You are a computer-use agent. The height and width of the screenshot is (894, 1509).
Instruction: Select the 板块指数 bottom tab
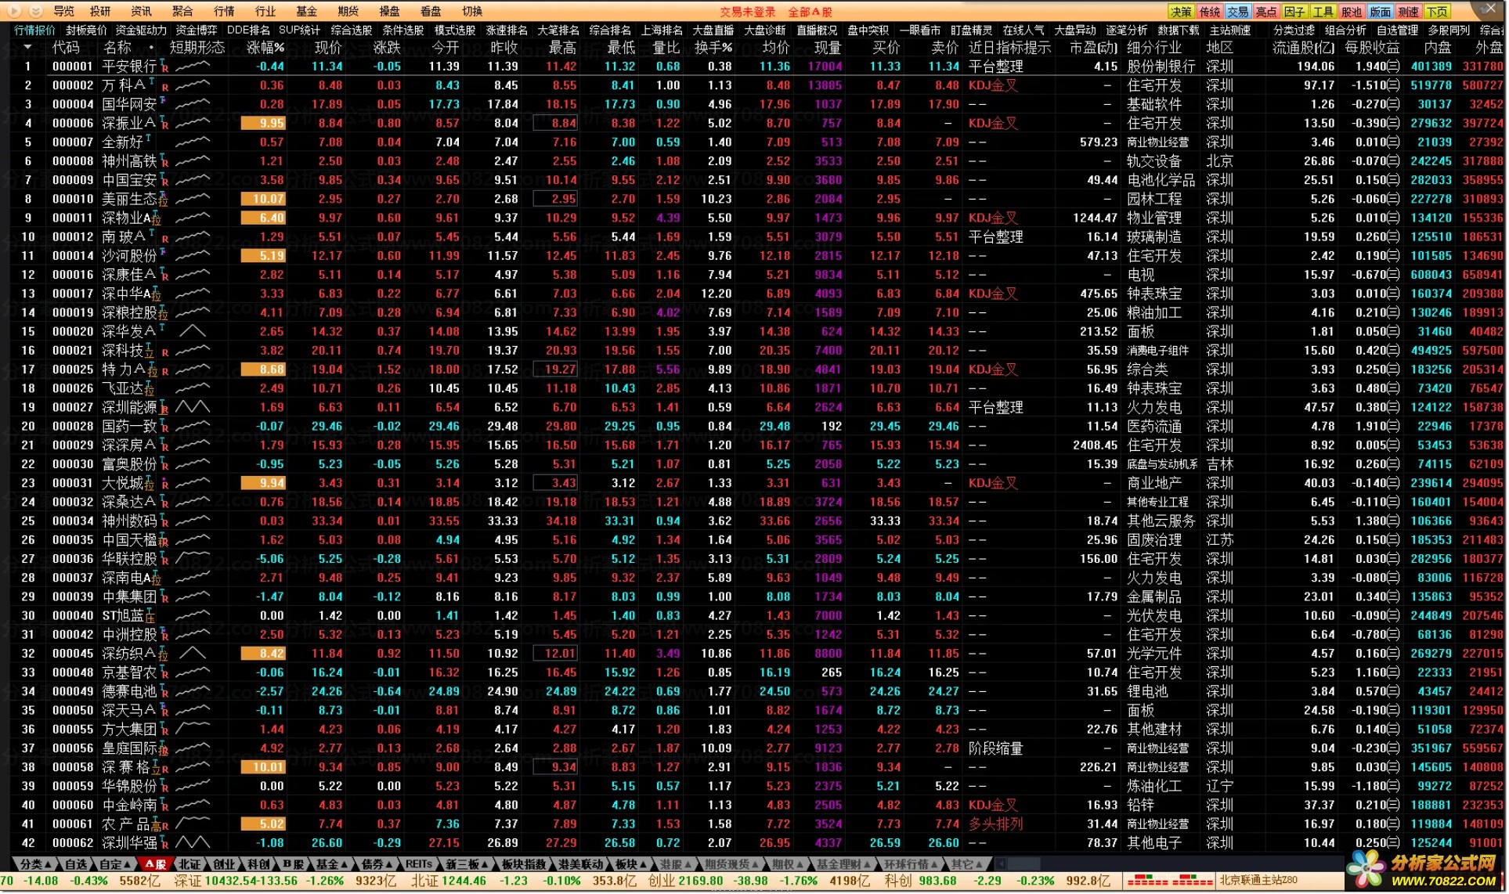tap(523, 864)
